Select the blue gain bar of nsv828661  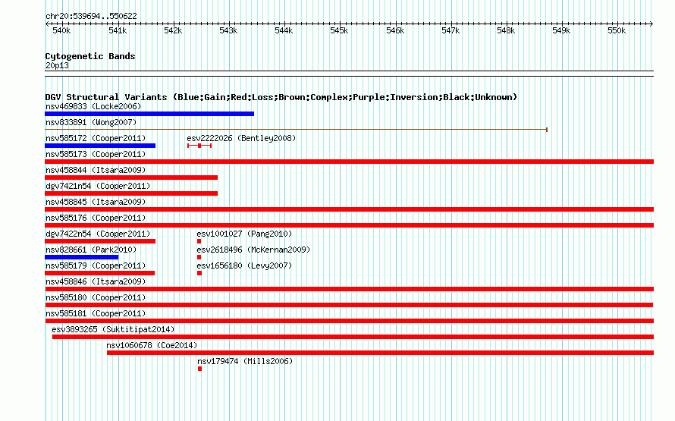(81, 257)
